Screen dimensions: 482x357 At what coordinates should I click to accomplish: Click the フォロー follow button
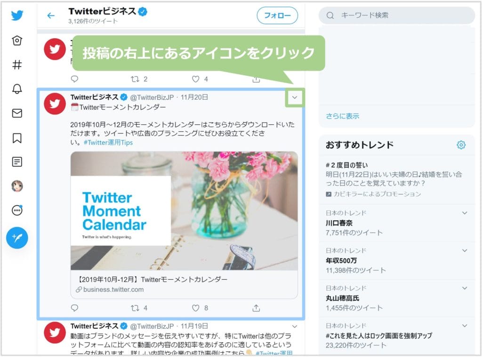click(x=277, y=16)
